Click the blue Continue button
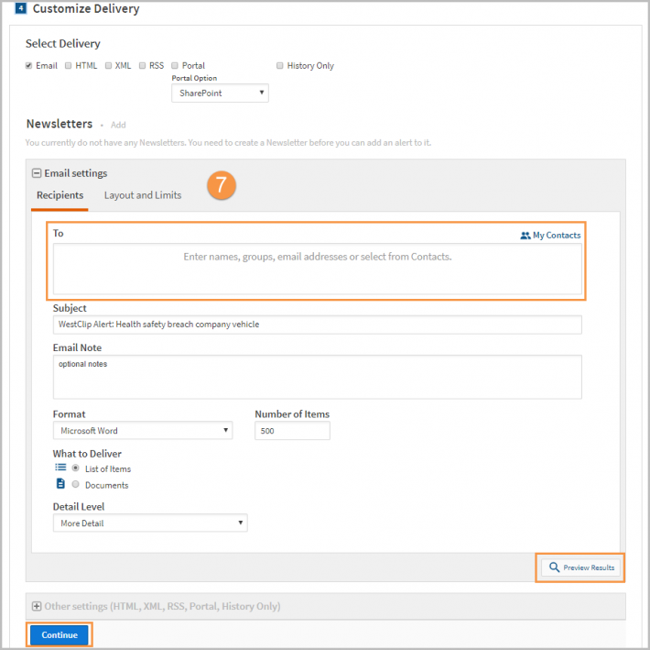Image resolution: width=650 pixels, height=650 pixels. point(60,635)
